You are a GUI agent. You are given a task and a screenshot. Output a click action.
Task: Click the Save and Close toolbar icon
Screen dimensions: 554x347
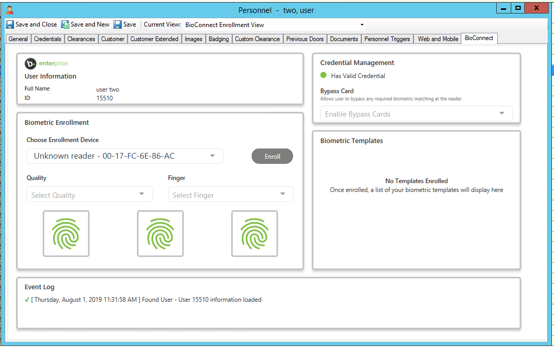click(x=10, y=24)
